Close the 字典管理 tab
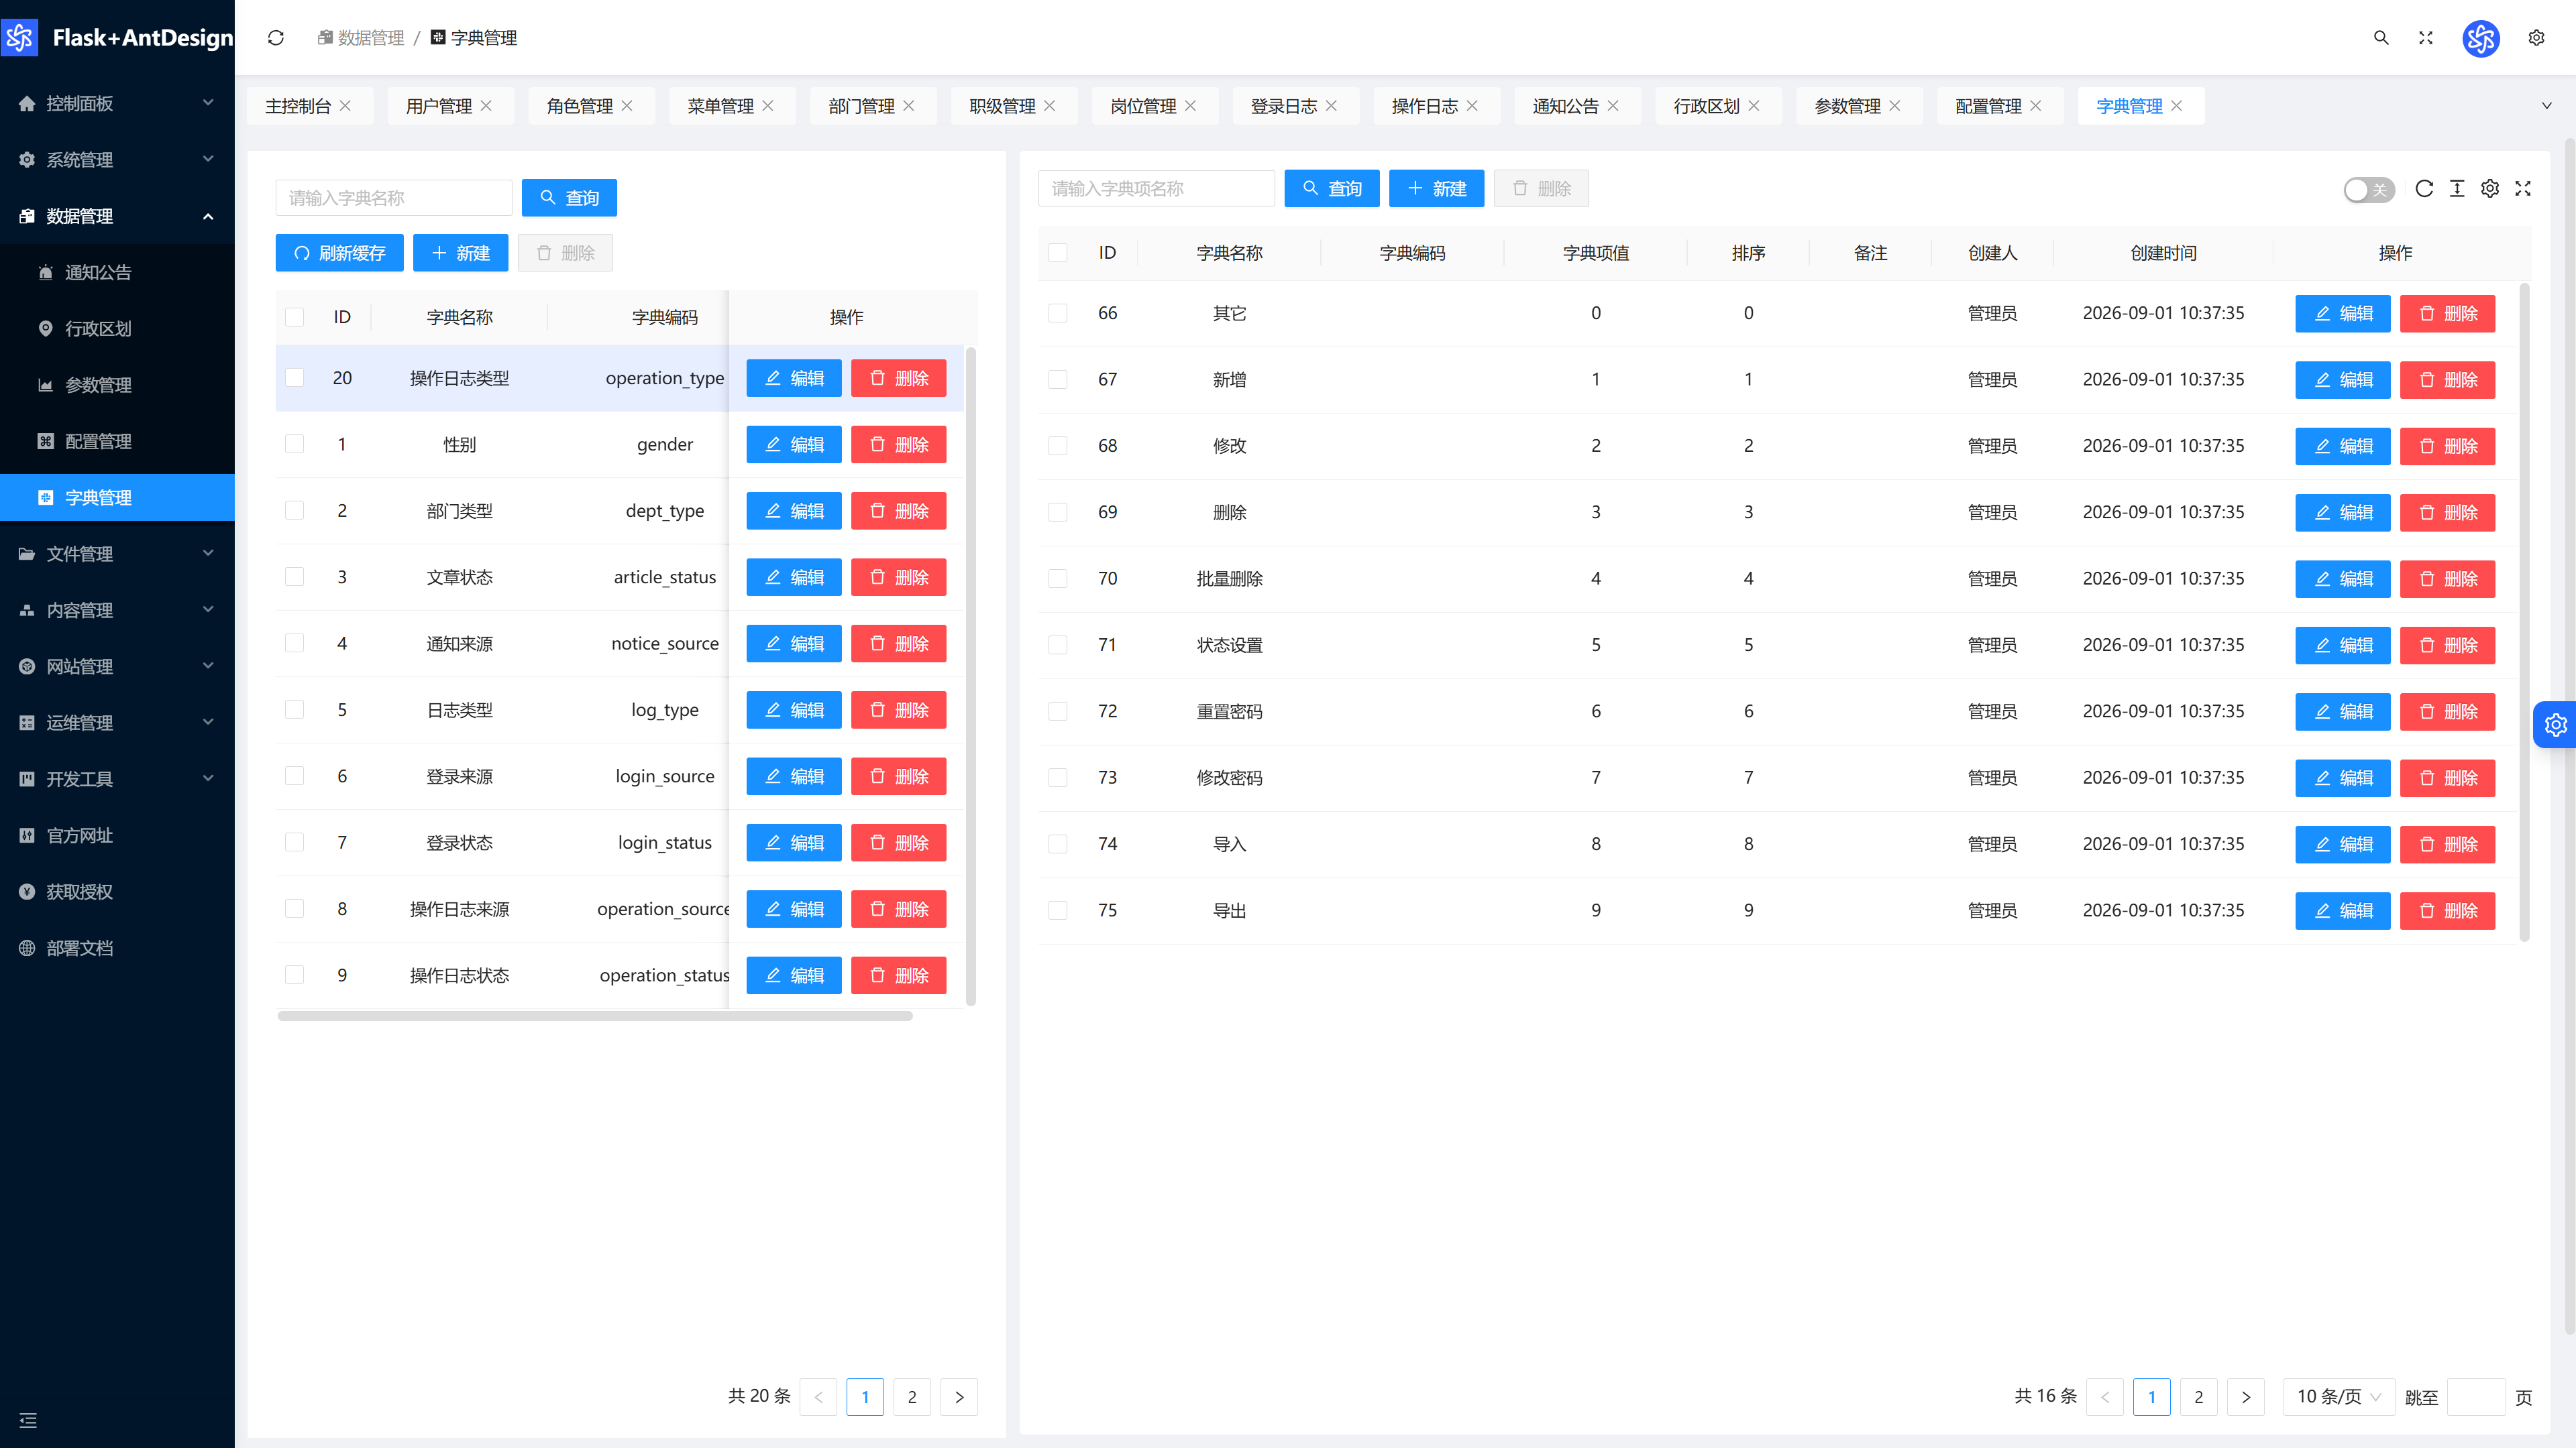 (x=2176, y=106)
